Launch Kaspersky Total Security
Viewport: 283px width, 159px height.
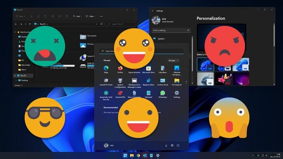pyautogui.click(x=106, y=95)
